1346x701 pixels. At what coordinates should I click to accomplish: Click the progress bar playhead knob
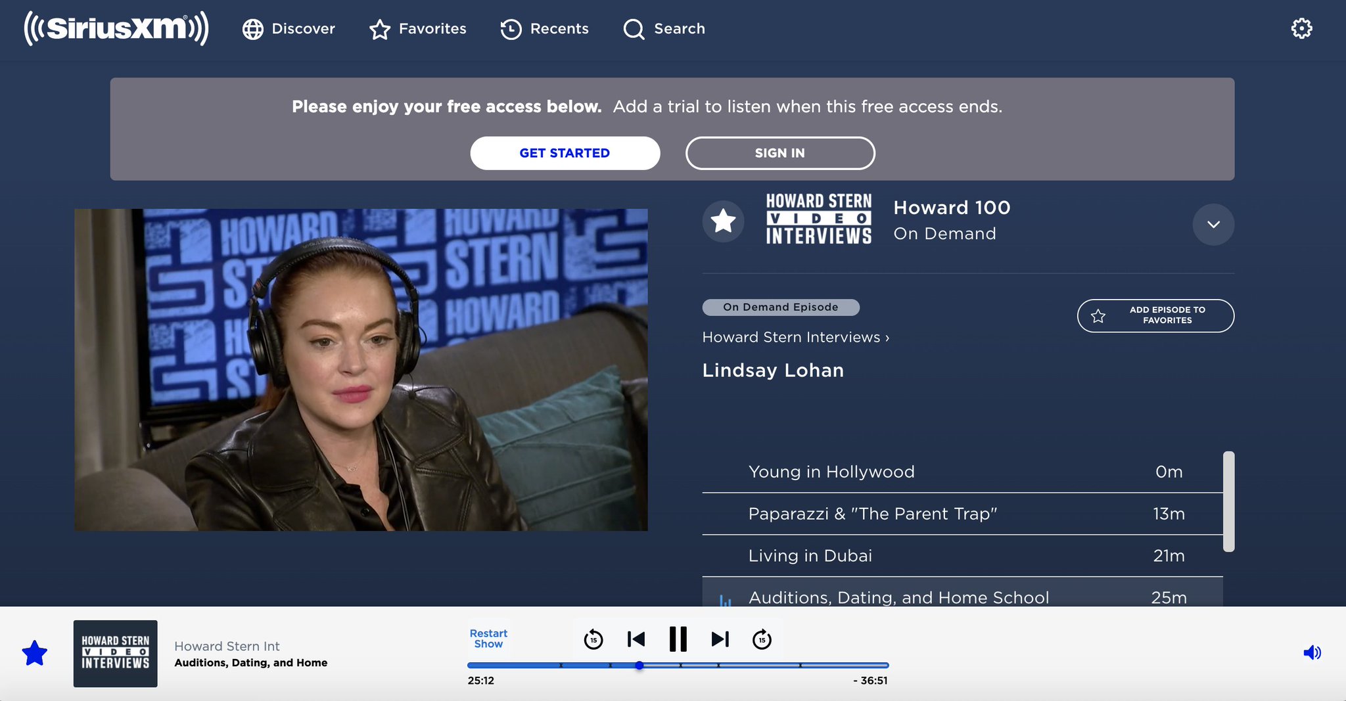pyautogui.click(x=639, y=666)
